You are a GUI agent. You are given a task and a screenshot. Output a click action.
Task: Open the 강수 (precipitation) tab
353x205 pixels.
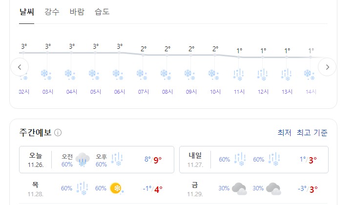[x=52, y=12]
